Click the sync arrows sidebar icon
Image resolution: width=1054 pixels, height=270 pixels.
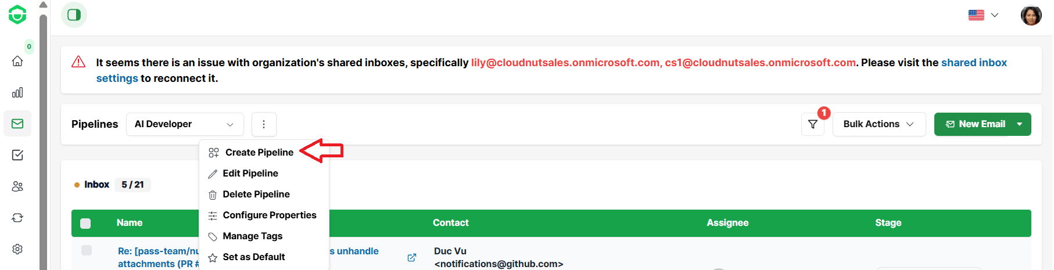(x=17, y=218)
